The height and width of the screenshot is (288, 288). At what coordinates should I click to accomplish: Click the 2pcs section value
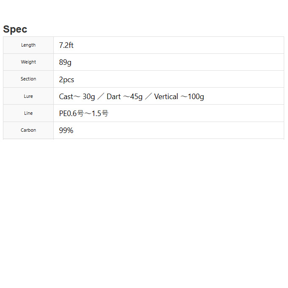tap(66, 80)
